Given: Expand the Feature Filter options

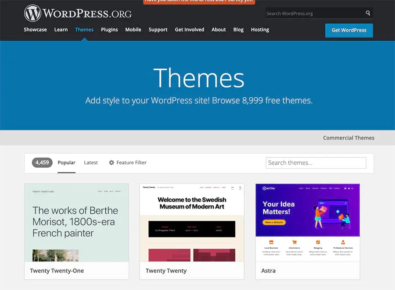Looking at the screenshot, I should click(x=131, y=163).
